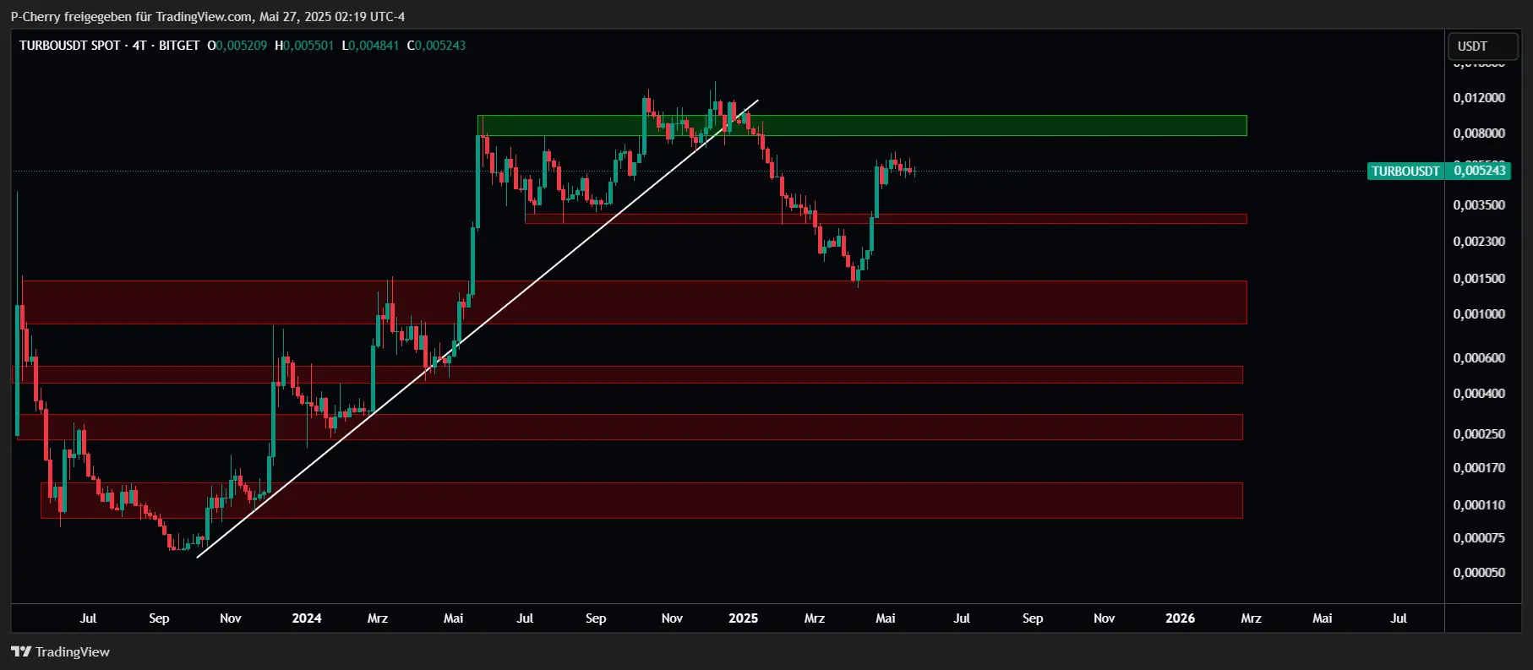Click the 0,003500 price axis label
The width and height of the screenshot is (1533, 670).
coord(1479,205)
